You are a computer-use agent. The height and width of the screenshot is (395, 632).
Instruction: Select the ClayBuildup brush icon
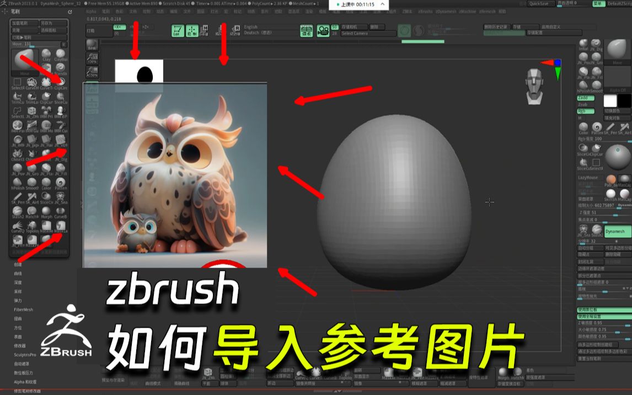click(61, 54)
